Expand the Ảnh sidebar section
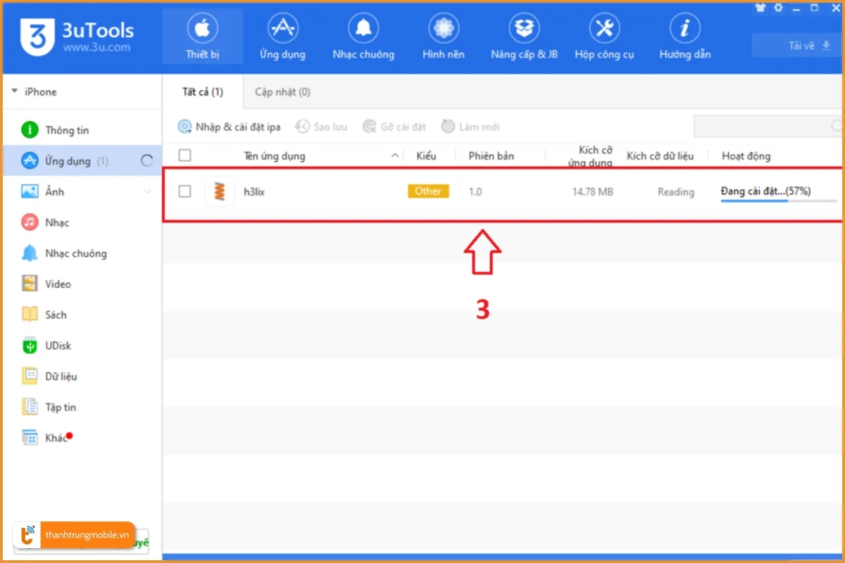Image resolution: width=845 pixels, height=563 pixels. pyautogui.click(x=147, y=191)
